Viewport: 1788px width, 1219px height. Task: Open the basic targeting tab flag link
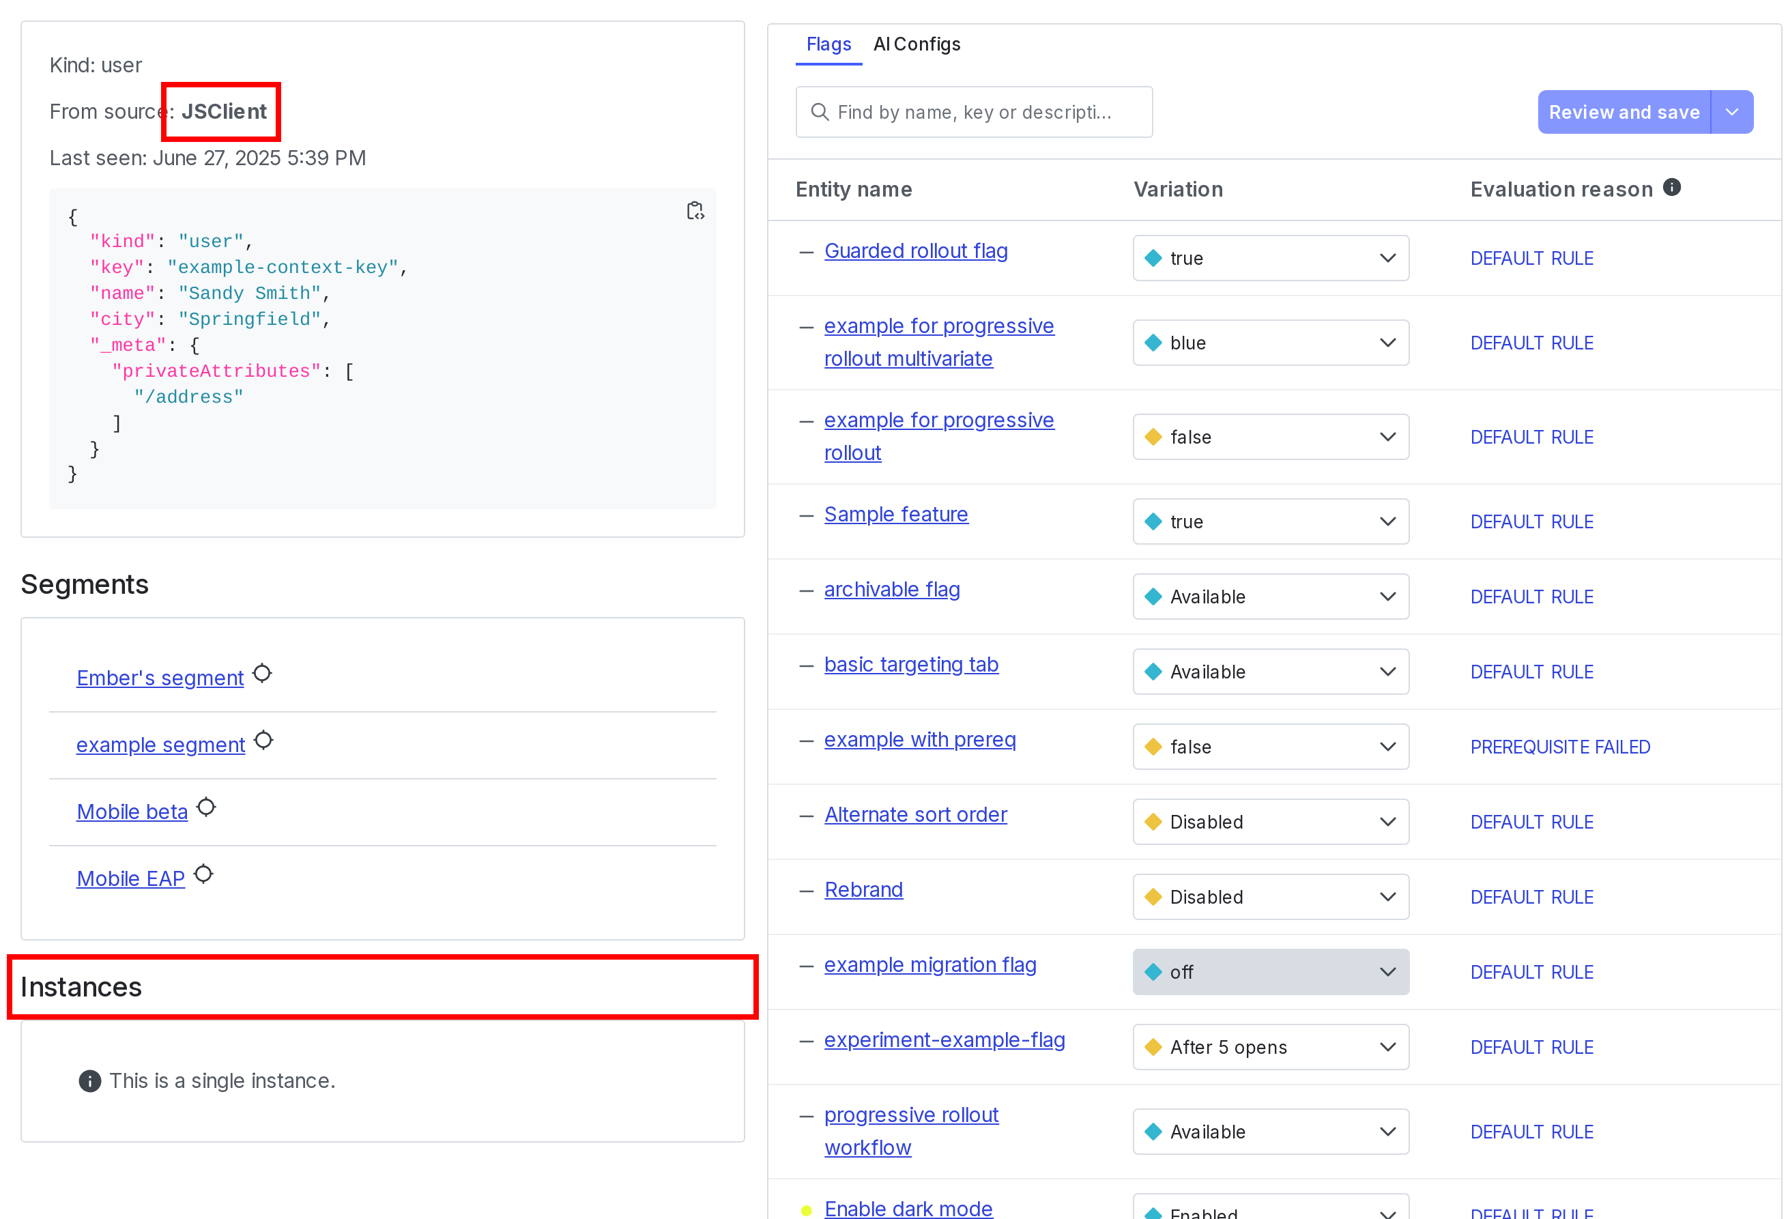[911, 664]
